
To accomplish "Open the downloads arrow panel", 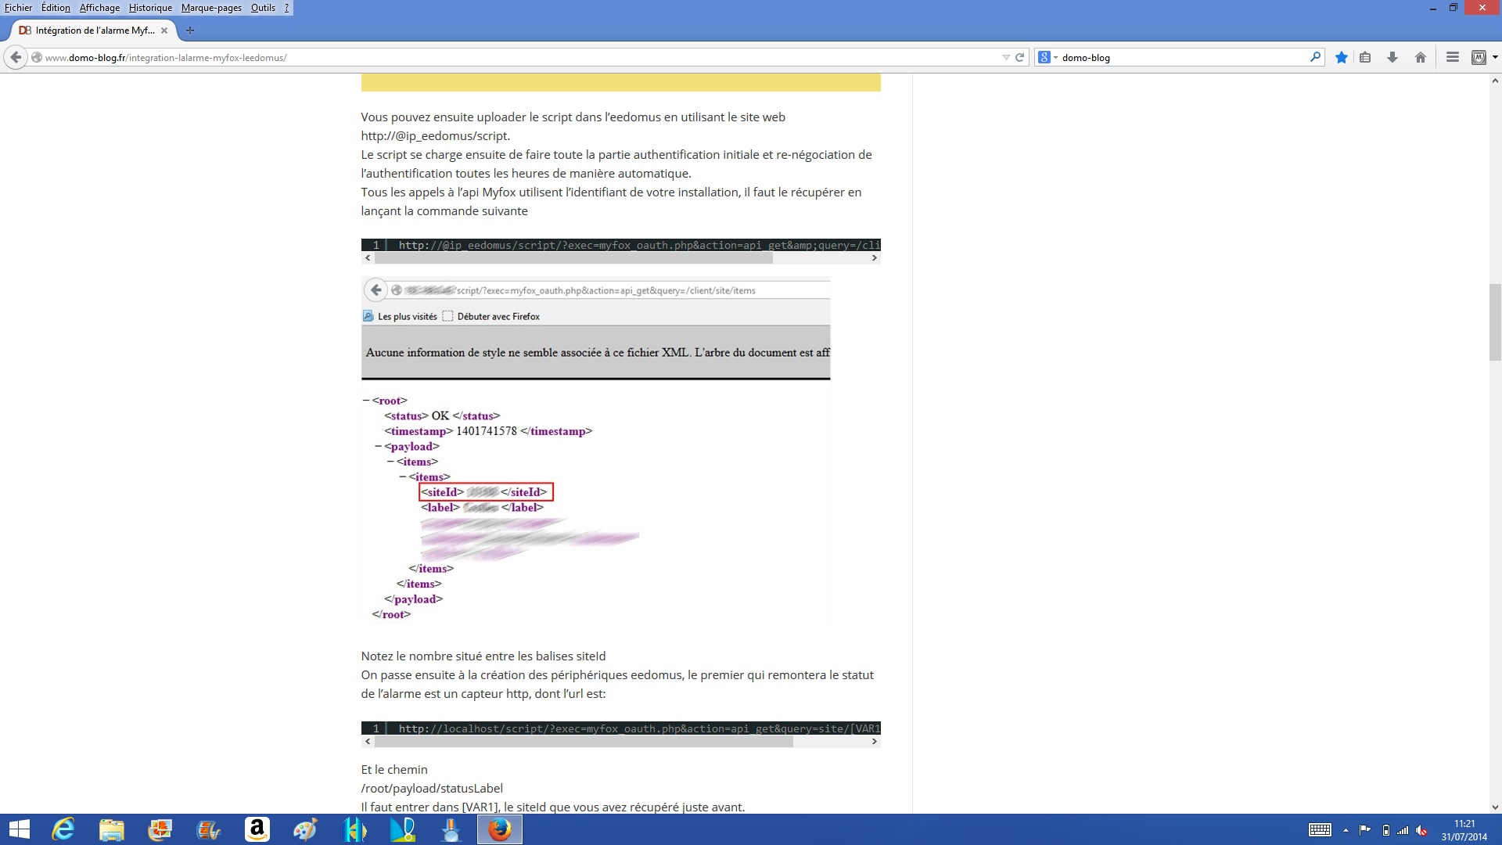I will [x=1392, y=57].
